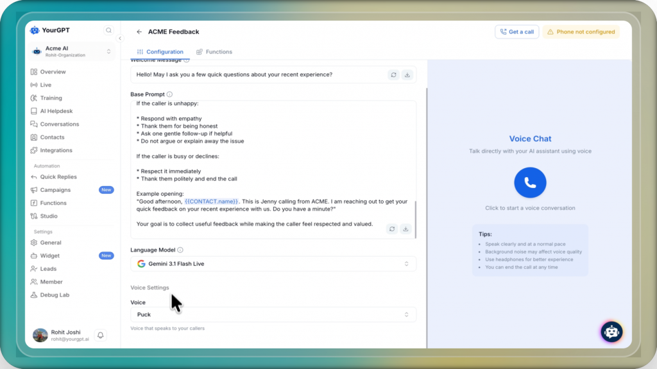The image size is (657, 369).
Task: Expand the Acme AI organization switcher
Action: coord(108,51)
